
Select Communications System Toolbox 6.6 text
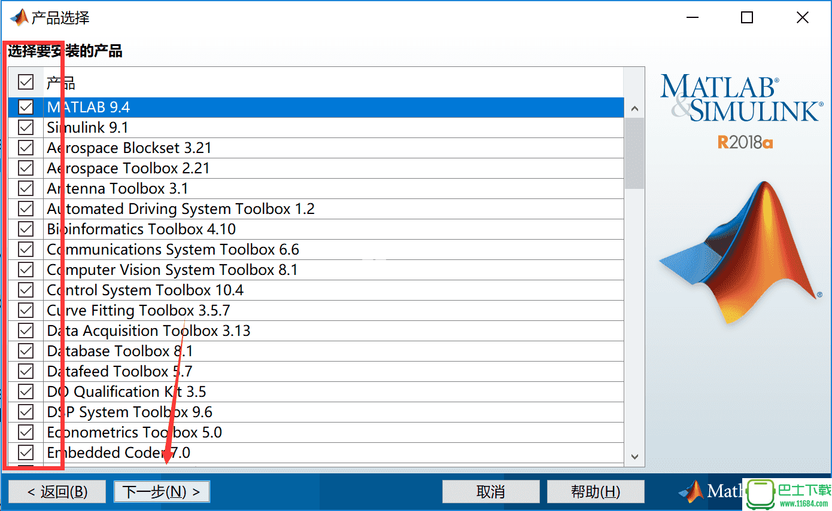point(173,249)
